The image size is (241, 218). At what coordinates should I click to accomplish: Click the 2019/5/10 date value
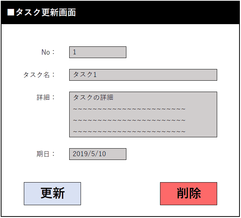89,154
